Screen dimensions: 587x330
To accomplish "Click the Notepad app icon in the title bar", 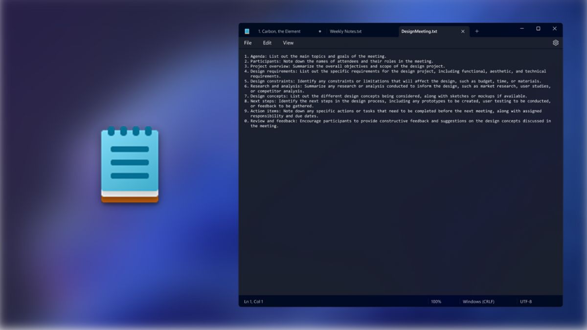I will (247, 31).
